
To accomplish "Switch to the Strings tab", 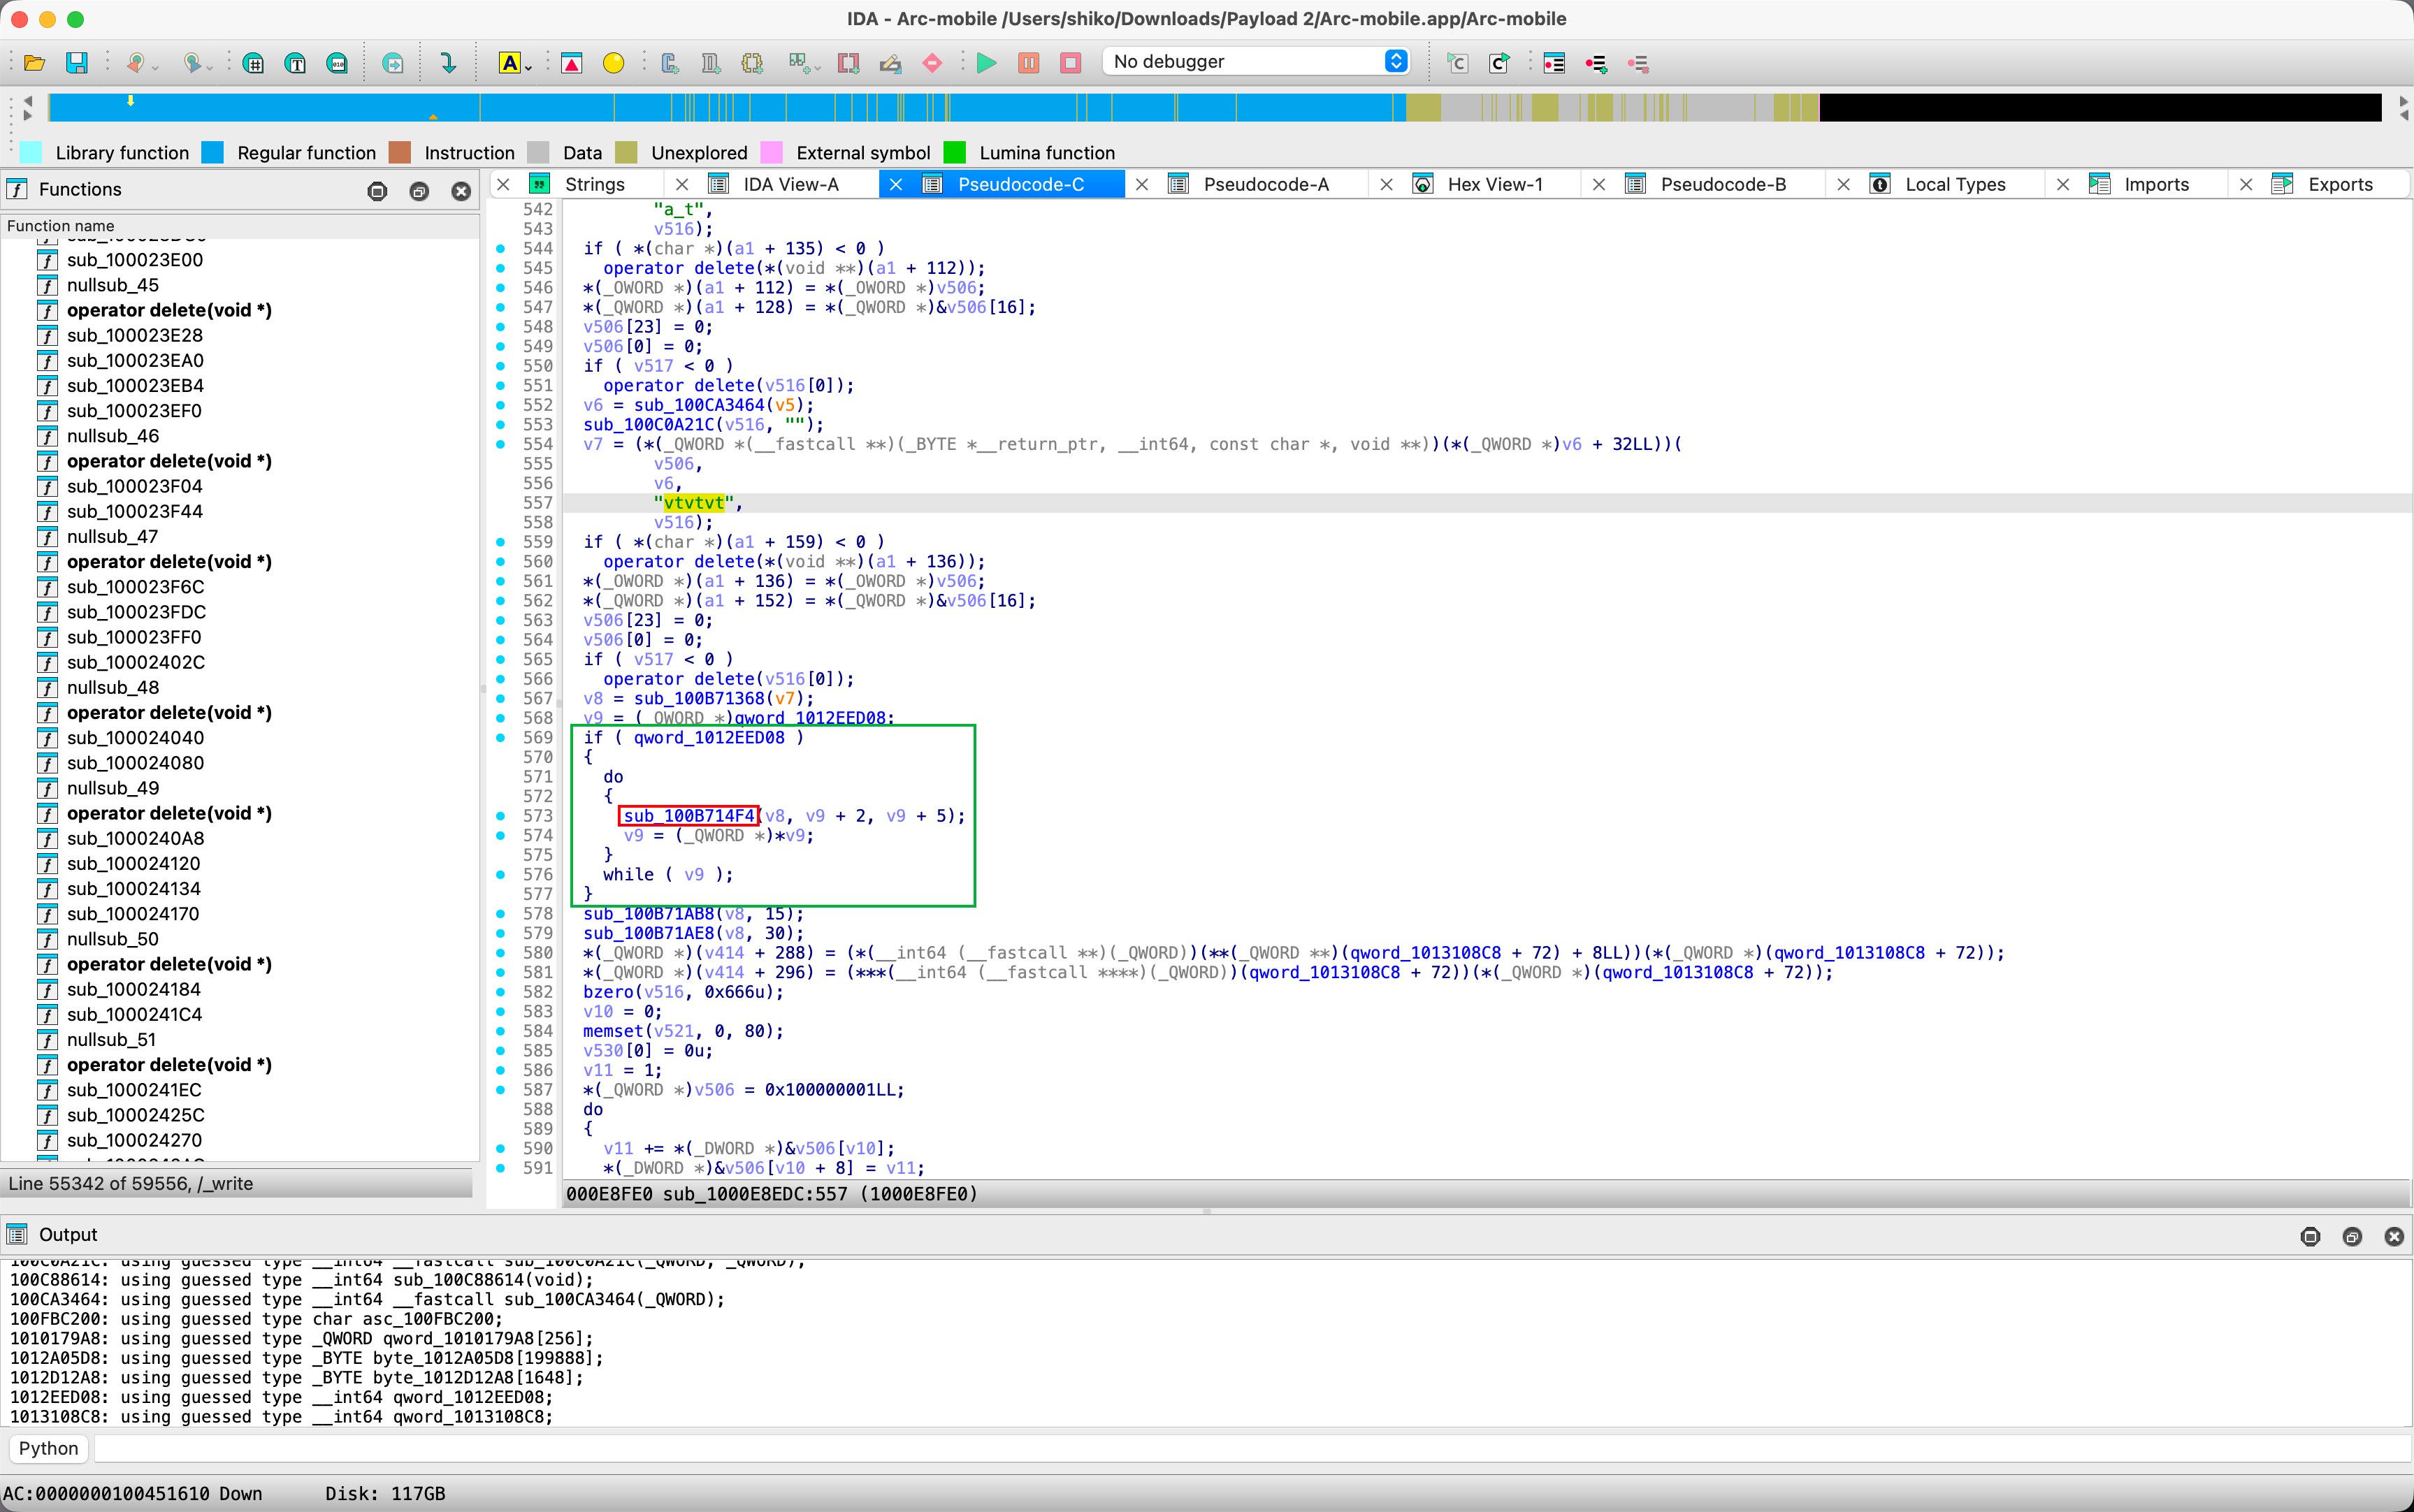I will (594, 184).
